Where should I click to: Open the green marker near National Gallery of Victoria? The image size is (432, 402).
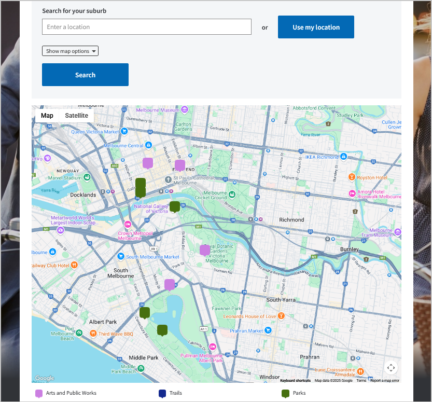[x=175, y=206]
